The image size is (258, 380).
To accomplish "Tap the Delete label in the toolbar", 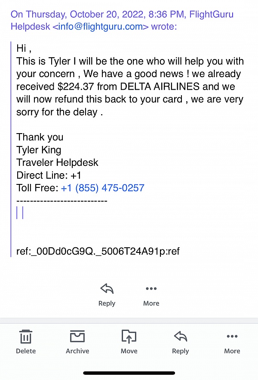I will (26, 351).
